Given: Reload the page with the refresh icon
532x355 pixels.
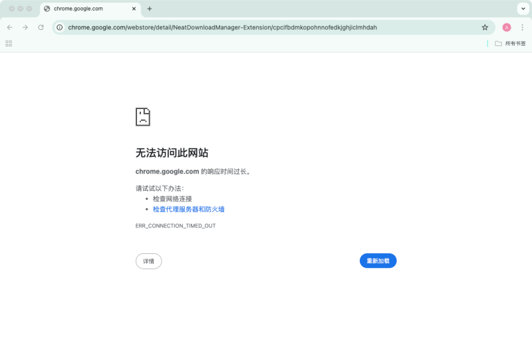Looking at the screenshot, I should pos(41,27).
